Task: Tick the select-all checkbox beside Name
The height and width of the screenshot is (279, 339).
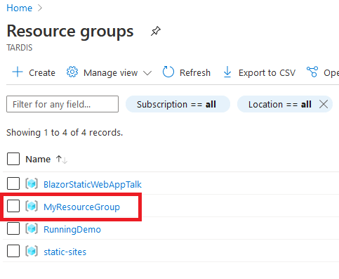Action: 13,159
